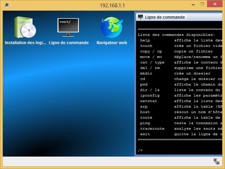Click the network status icon in status bar
Viewport: 225px width, 169px height.
[216, 161]
